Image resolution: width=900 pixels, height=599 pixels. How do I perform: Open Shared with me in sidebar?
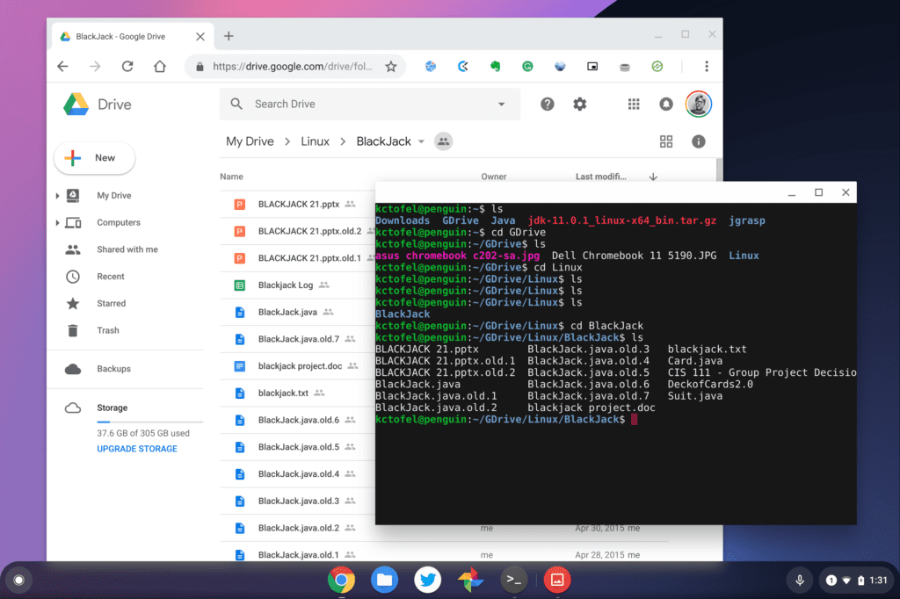127,249
